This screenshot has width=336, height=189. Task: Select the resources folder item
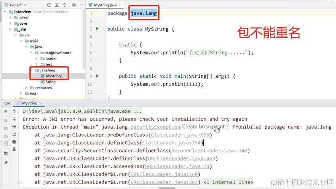(x=43, y=87)
